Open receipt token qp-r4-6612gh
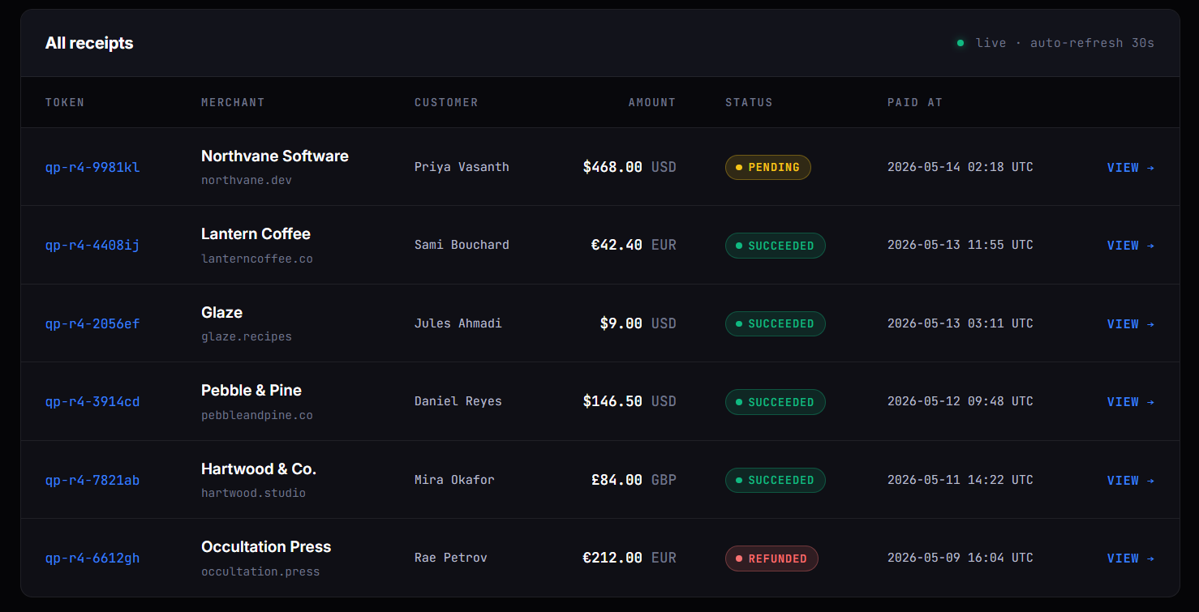Viewport: 1199px width, 612px height. pyautogui.click(x=92, y=559)
